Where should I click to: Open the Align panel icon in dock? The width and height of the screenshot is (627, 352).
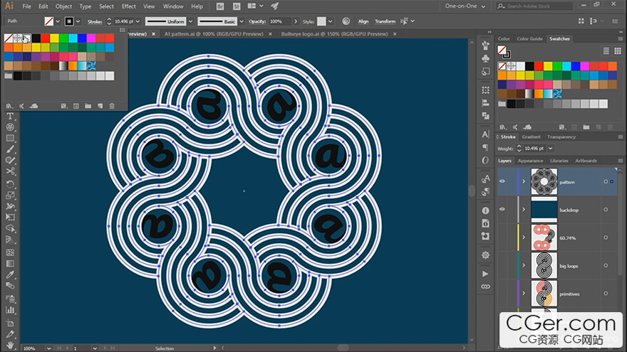pyautogui.click(x=485, y=103)
